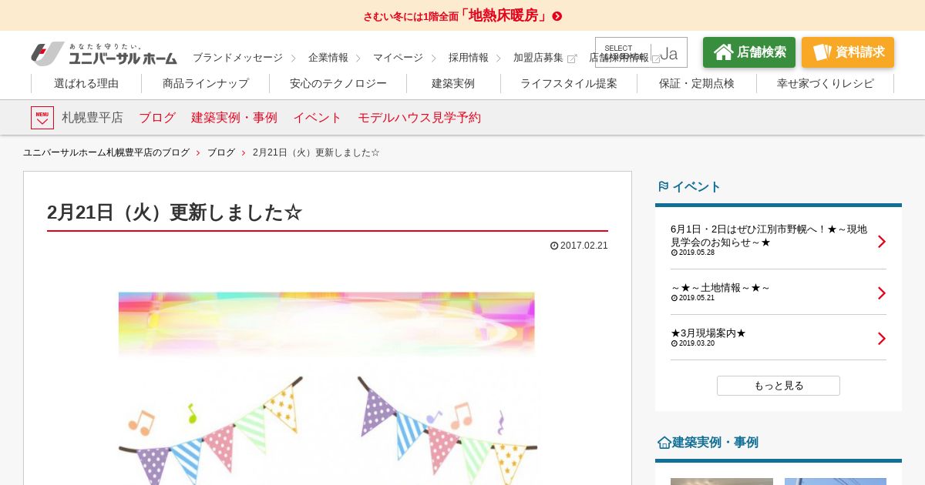925x485 pixels.
Task: Click the Universal Home logo
Action: pyautogui.click(x=104, y=53)
